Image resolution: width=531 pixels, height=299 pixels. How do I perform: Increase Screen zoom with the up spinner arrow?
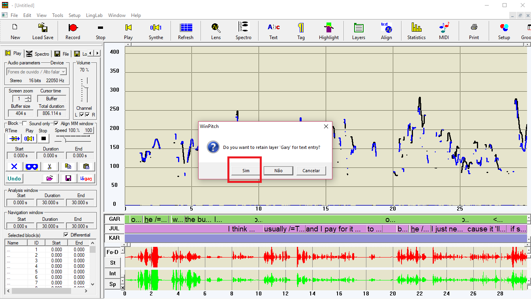coord(28,97)
